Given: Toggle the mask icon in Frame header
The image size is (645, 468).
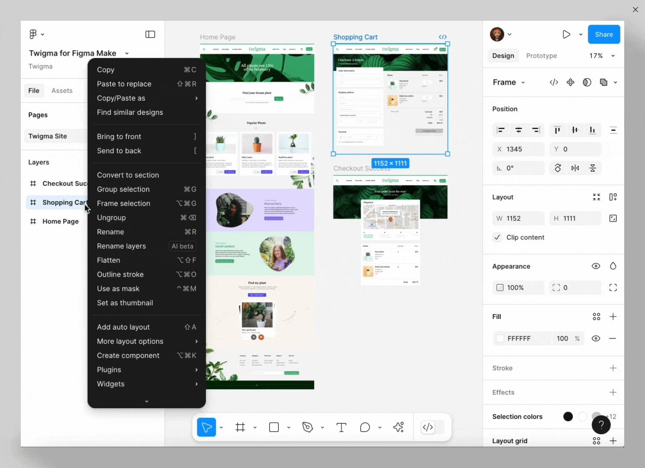Looking at the screenshot, I should [x=587, y=82].
